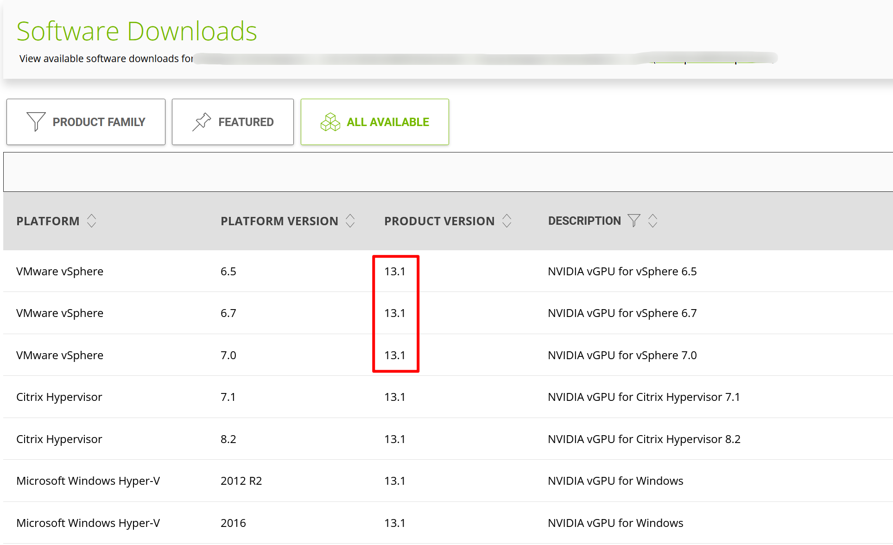Click the Citrix Hypervisor 7.1 platform cell

pyautogui.click(x=59, y=397)
